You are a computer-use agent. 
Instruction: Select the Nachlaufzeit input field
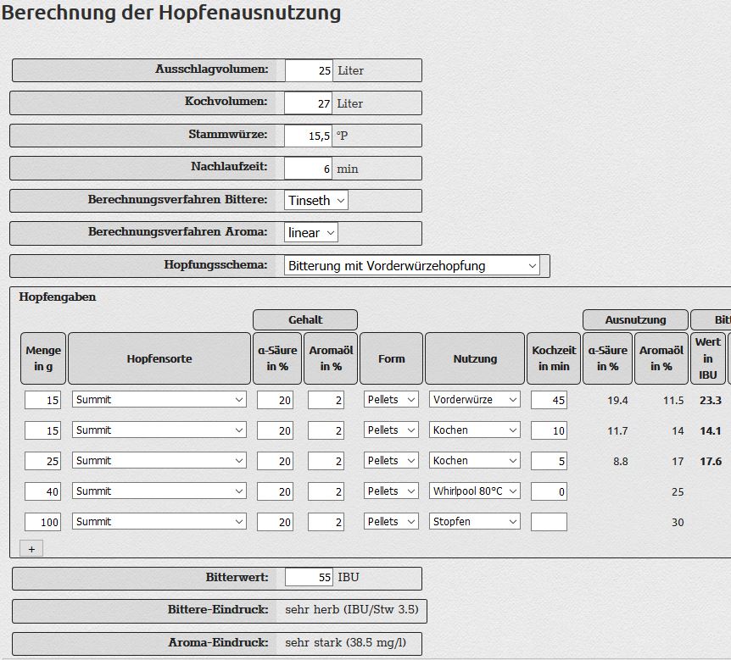point(309,168)
